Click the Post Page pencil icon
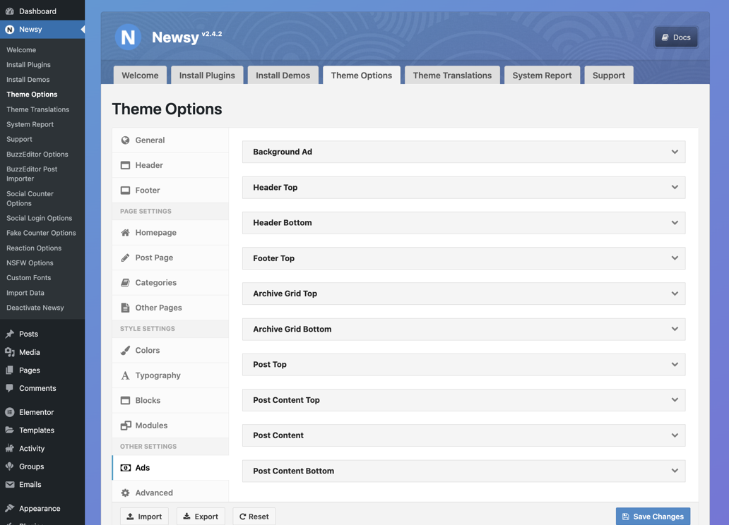Screen dimensions: 729x525 coord(125,258)
